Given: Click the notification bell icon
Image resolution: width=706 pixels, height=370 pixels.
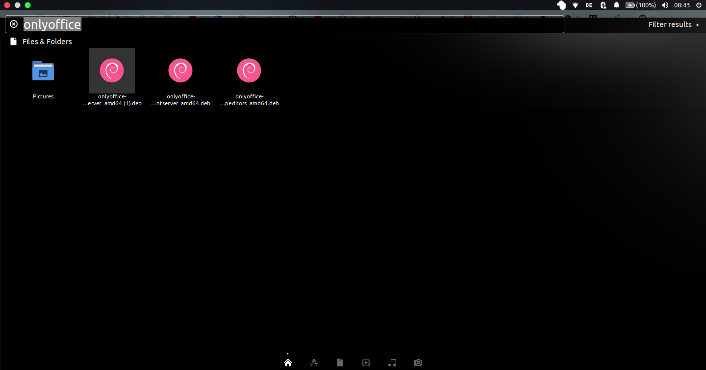Looking at the screenshot, I should pos(616,5).
